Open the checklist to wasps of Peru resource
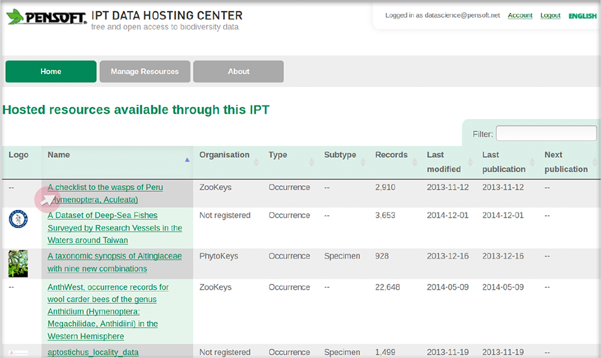Viewport: 601px width, 358px height. pos(105,193)
